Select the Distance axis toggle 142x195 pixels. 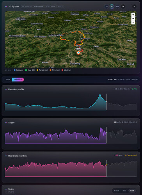coord(18,80)
